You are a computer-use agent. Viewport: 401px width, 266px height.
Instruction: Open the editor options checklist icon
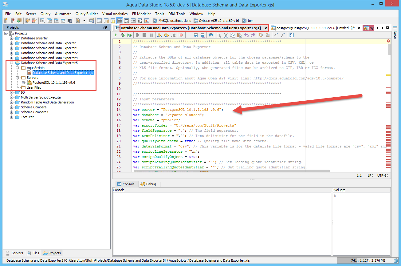click(x=291, y=35)
